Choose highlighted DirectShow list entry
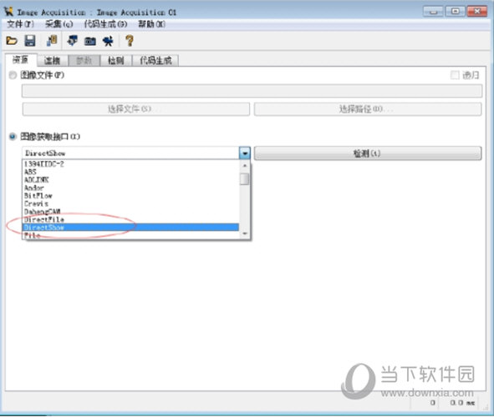494x417 pixels. tap(130, 227)
